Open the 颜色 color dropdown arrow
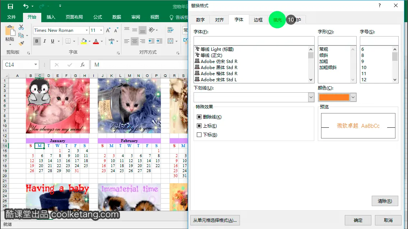 point(353,97)
